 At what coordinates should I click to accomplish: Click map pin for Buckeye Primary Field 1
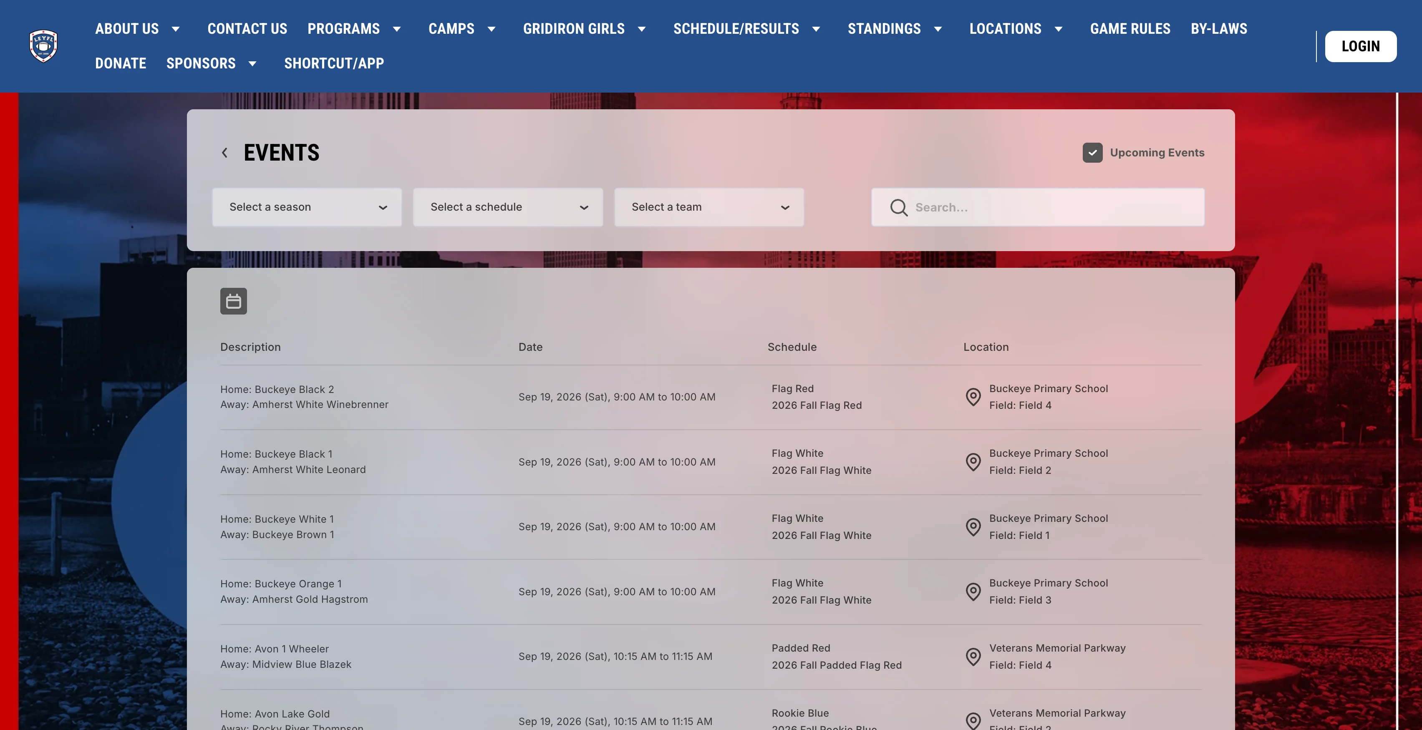click(x=973, y=527)
